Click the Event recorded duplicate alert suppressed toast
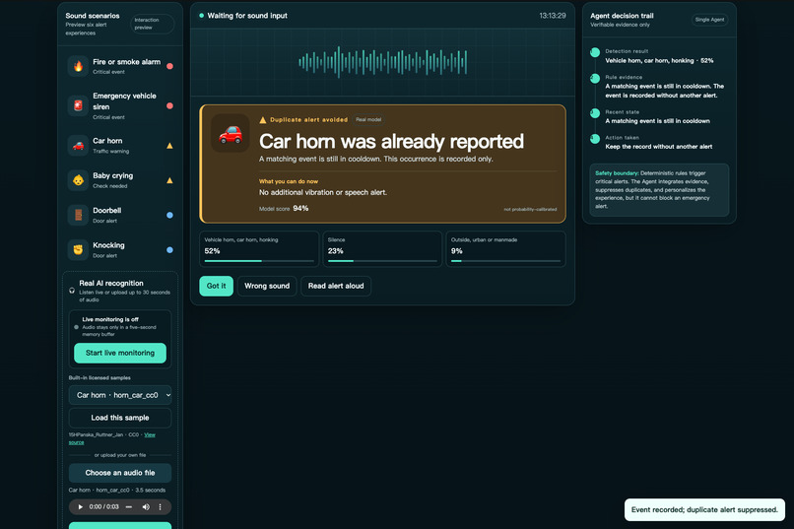 704,509
